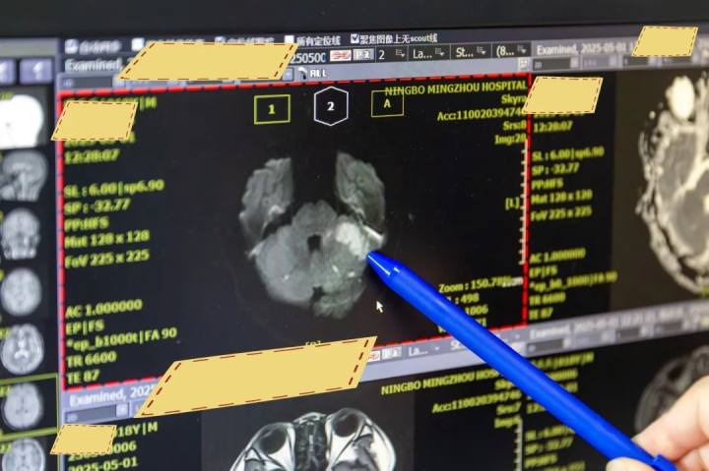The image size is (709, 471).
Task: Click the T2 orbit-level image in the lower viewport
Action: coord(316,441)
